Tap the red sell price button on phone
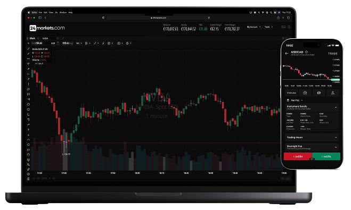Screen dimensions: 351x210 tap(298, 156)
